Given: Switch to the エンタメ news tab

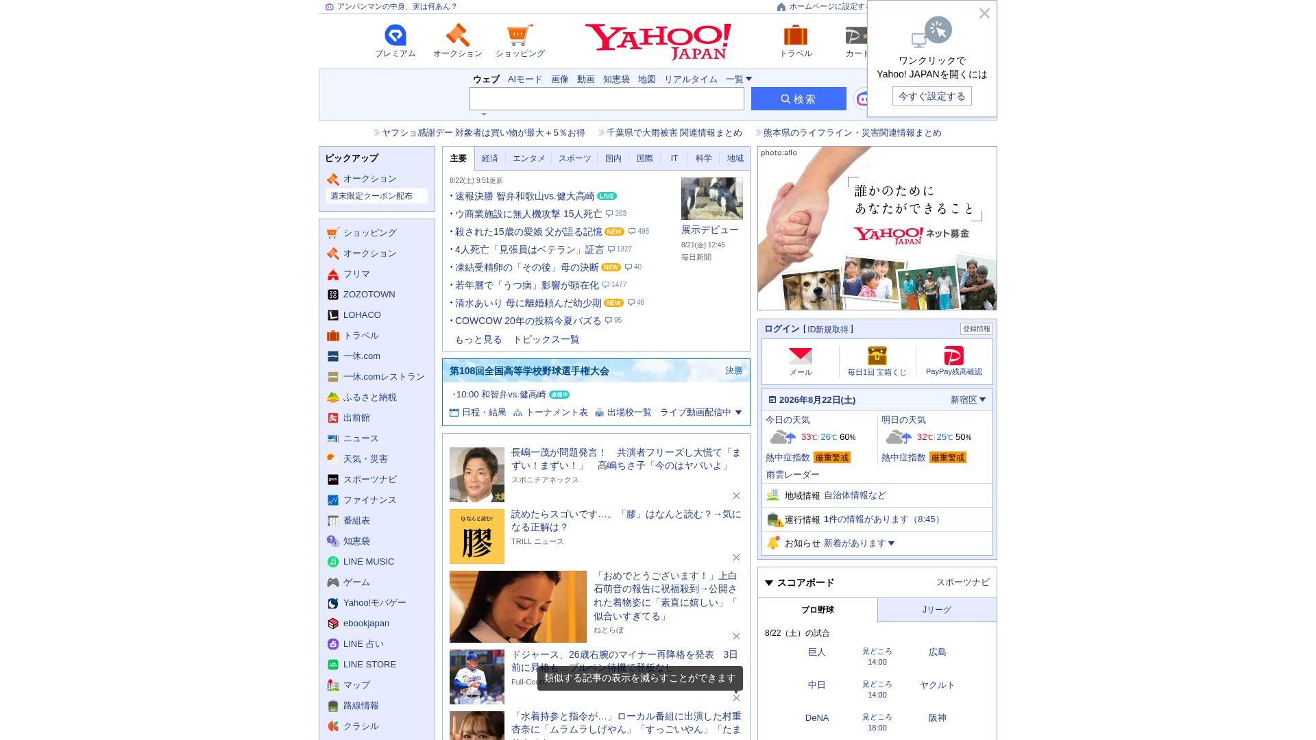Looking at the screenshot, I should 529,158.
